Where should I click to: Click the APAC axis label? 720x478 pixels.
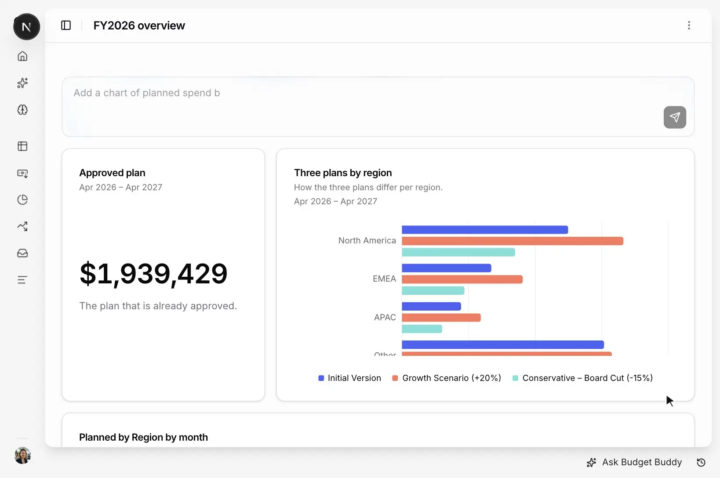(385, 317)
